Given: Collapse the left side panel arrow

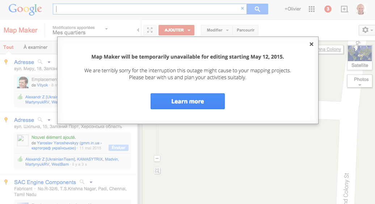Looking at the screenshot, I should click(138, 30).
